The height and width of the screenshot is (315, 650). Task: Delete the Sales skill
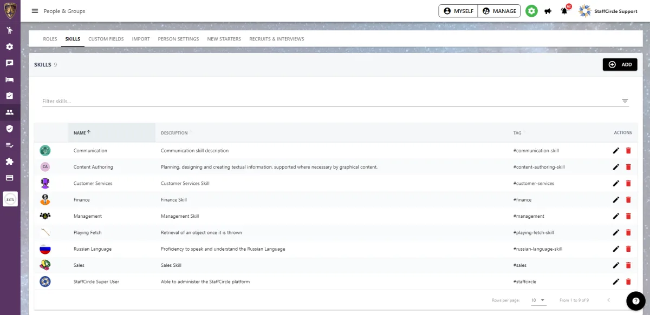point(628,265)
